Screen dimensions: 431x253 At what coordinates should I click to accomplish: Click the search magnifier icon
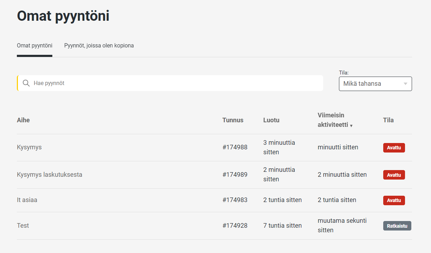pos(26,83)
